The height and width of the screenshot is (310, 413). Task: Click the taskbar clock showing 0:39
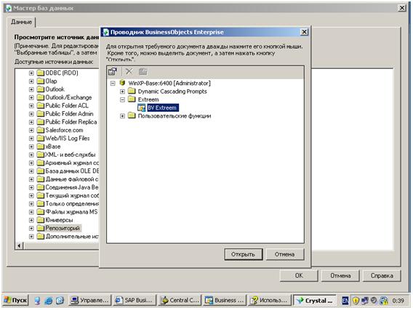pyautogui.click(x=398, y=301)
